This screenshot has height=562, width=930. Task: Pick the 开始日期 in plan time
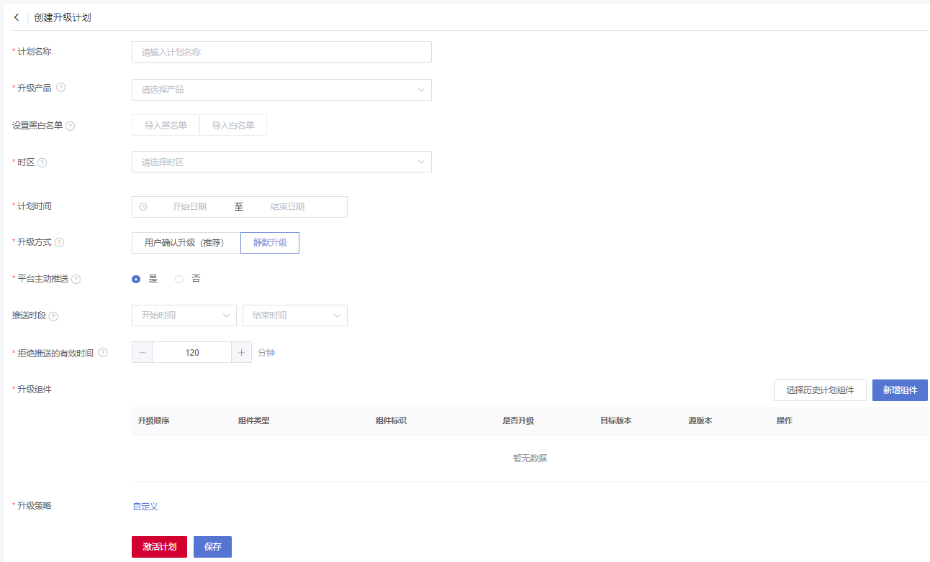pyautogui.click(x=189, y=207)
